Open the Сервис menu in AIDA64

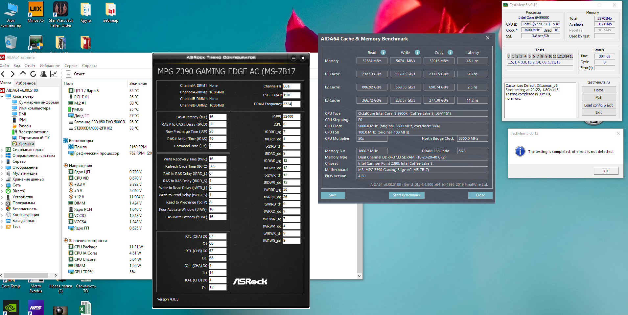[71, 66]
